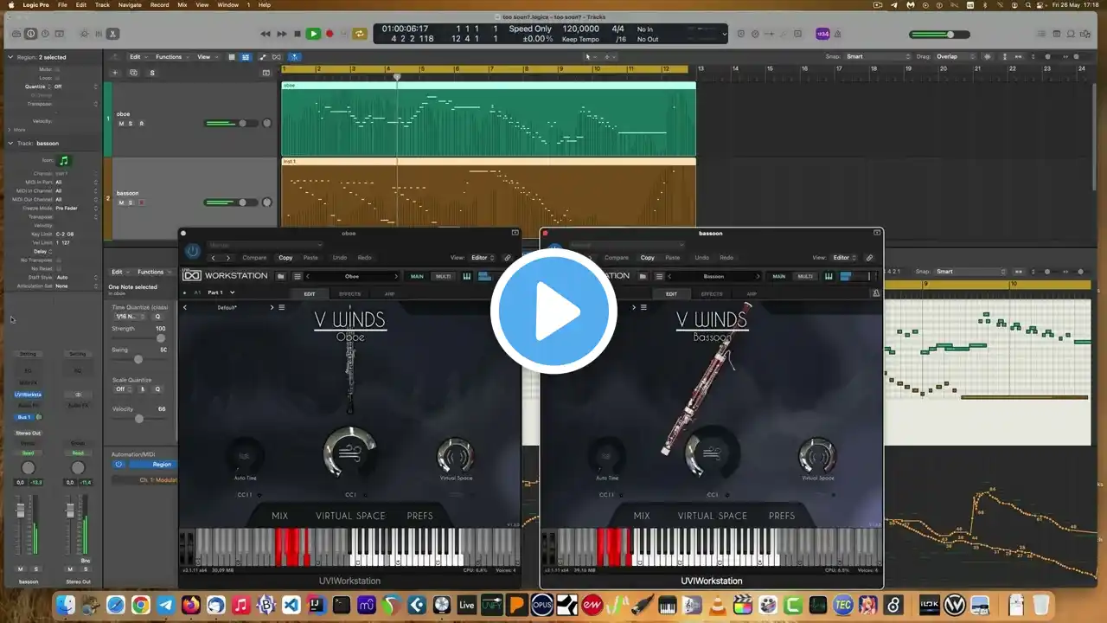This screenshot has width=1107, height=623.
Task: Open the Tracks area Functions menu
Action: pos(170,57)
